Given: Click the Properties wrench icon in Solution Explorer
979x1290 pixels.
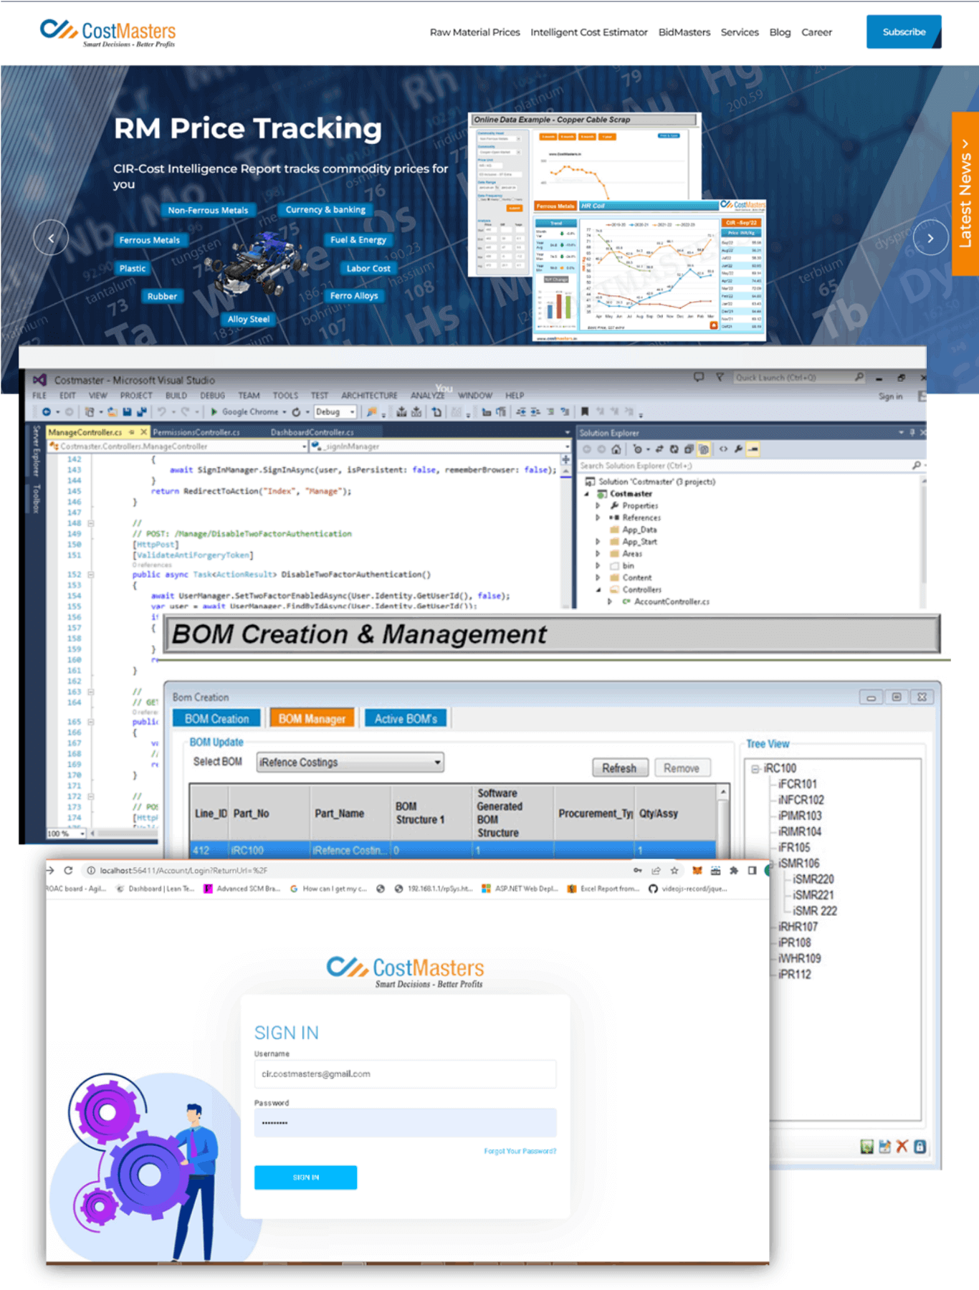Looking at the screenshot, I should (x=738, y=449).
